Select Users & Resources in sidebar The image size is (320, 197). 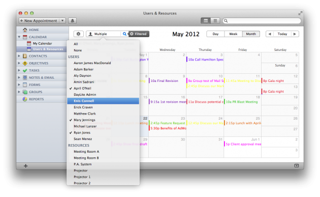click(x=43, y=49)
